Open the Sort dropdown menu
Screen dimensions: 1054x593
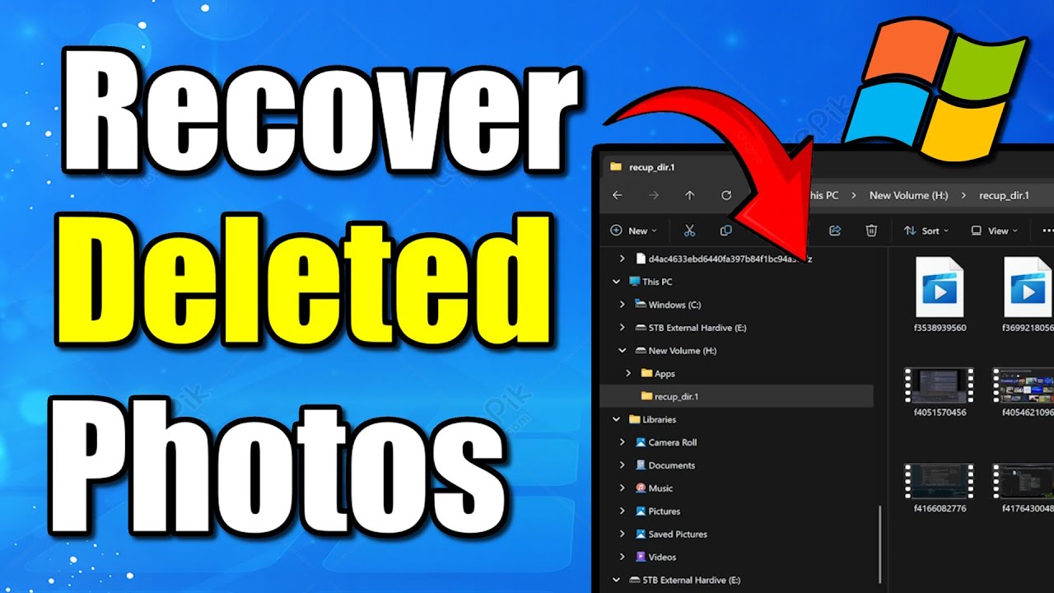[926, 231]
